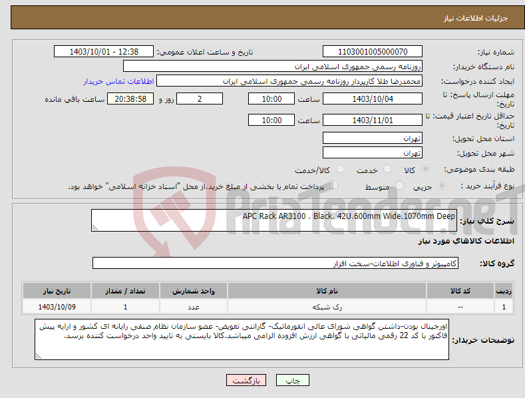525x398 pixels.
Task: Click the price validity date 1403/11/01
Action: coord(373,120)
